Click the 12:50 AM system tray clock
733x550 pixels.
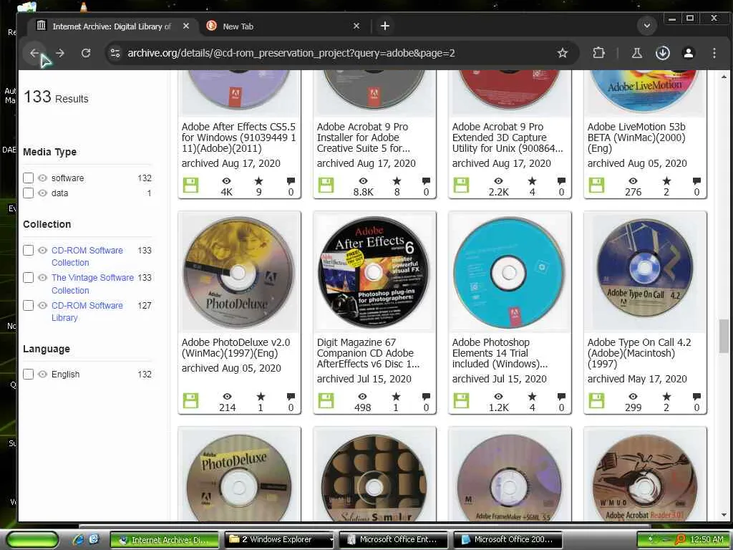(707, 540)
